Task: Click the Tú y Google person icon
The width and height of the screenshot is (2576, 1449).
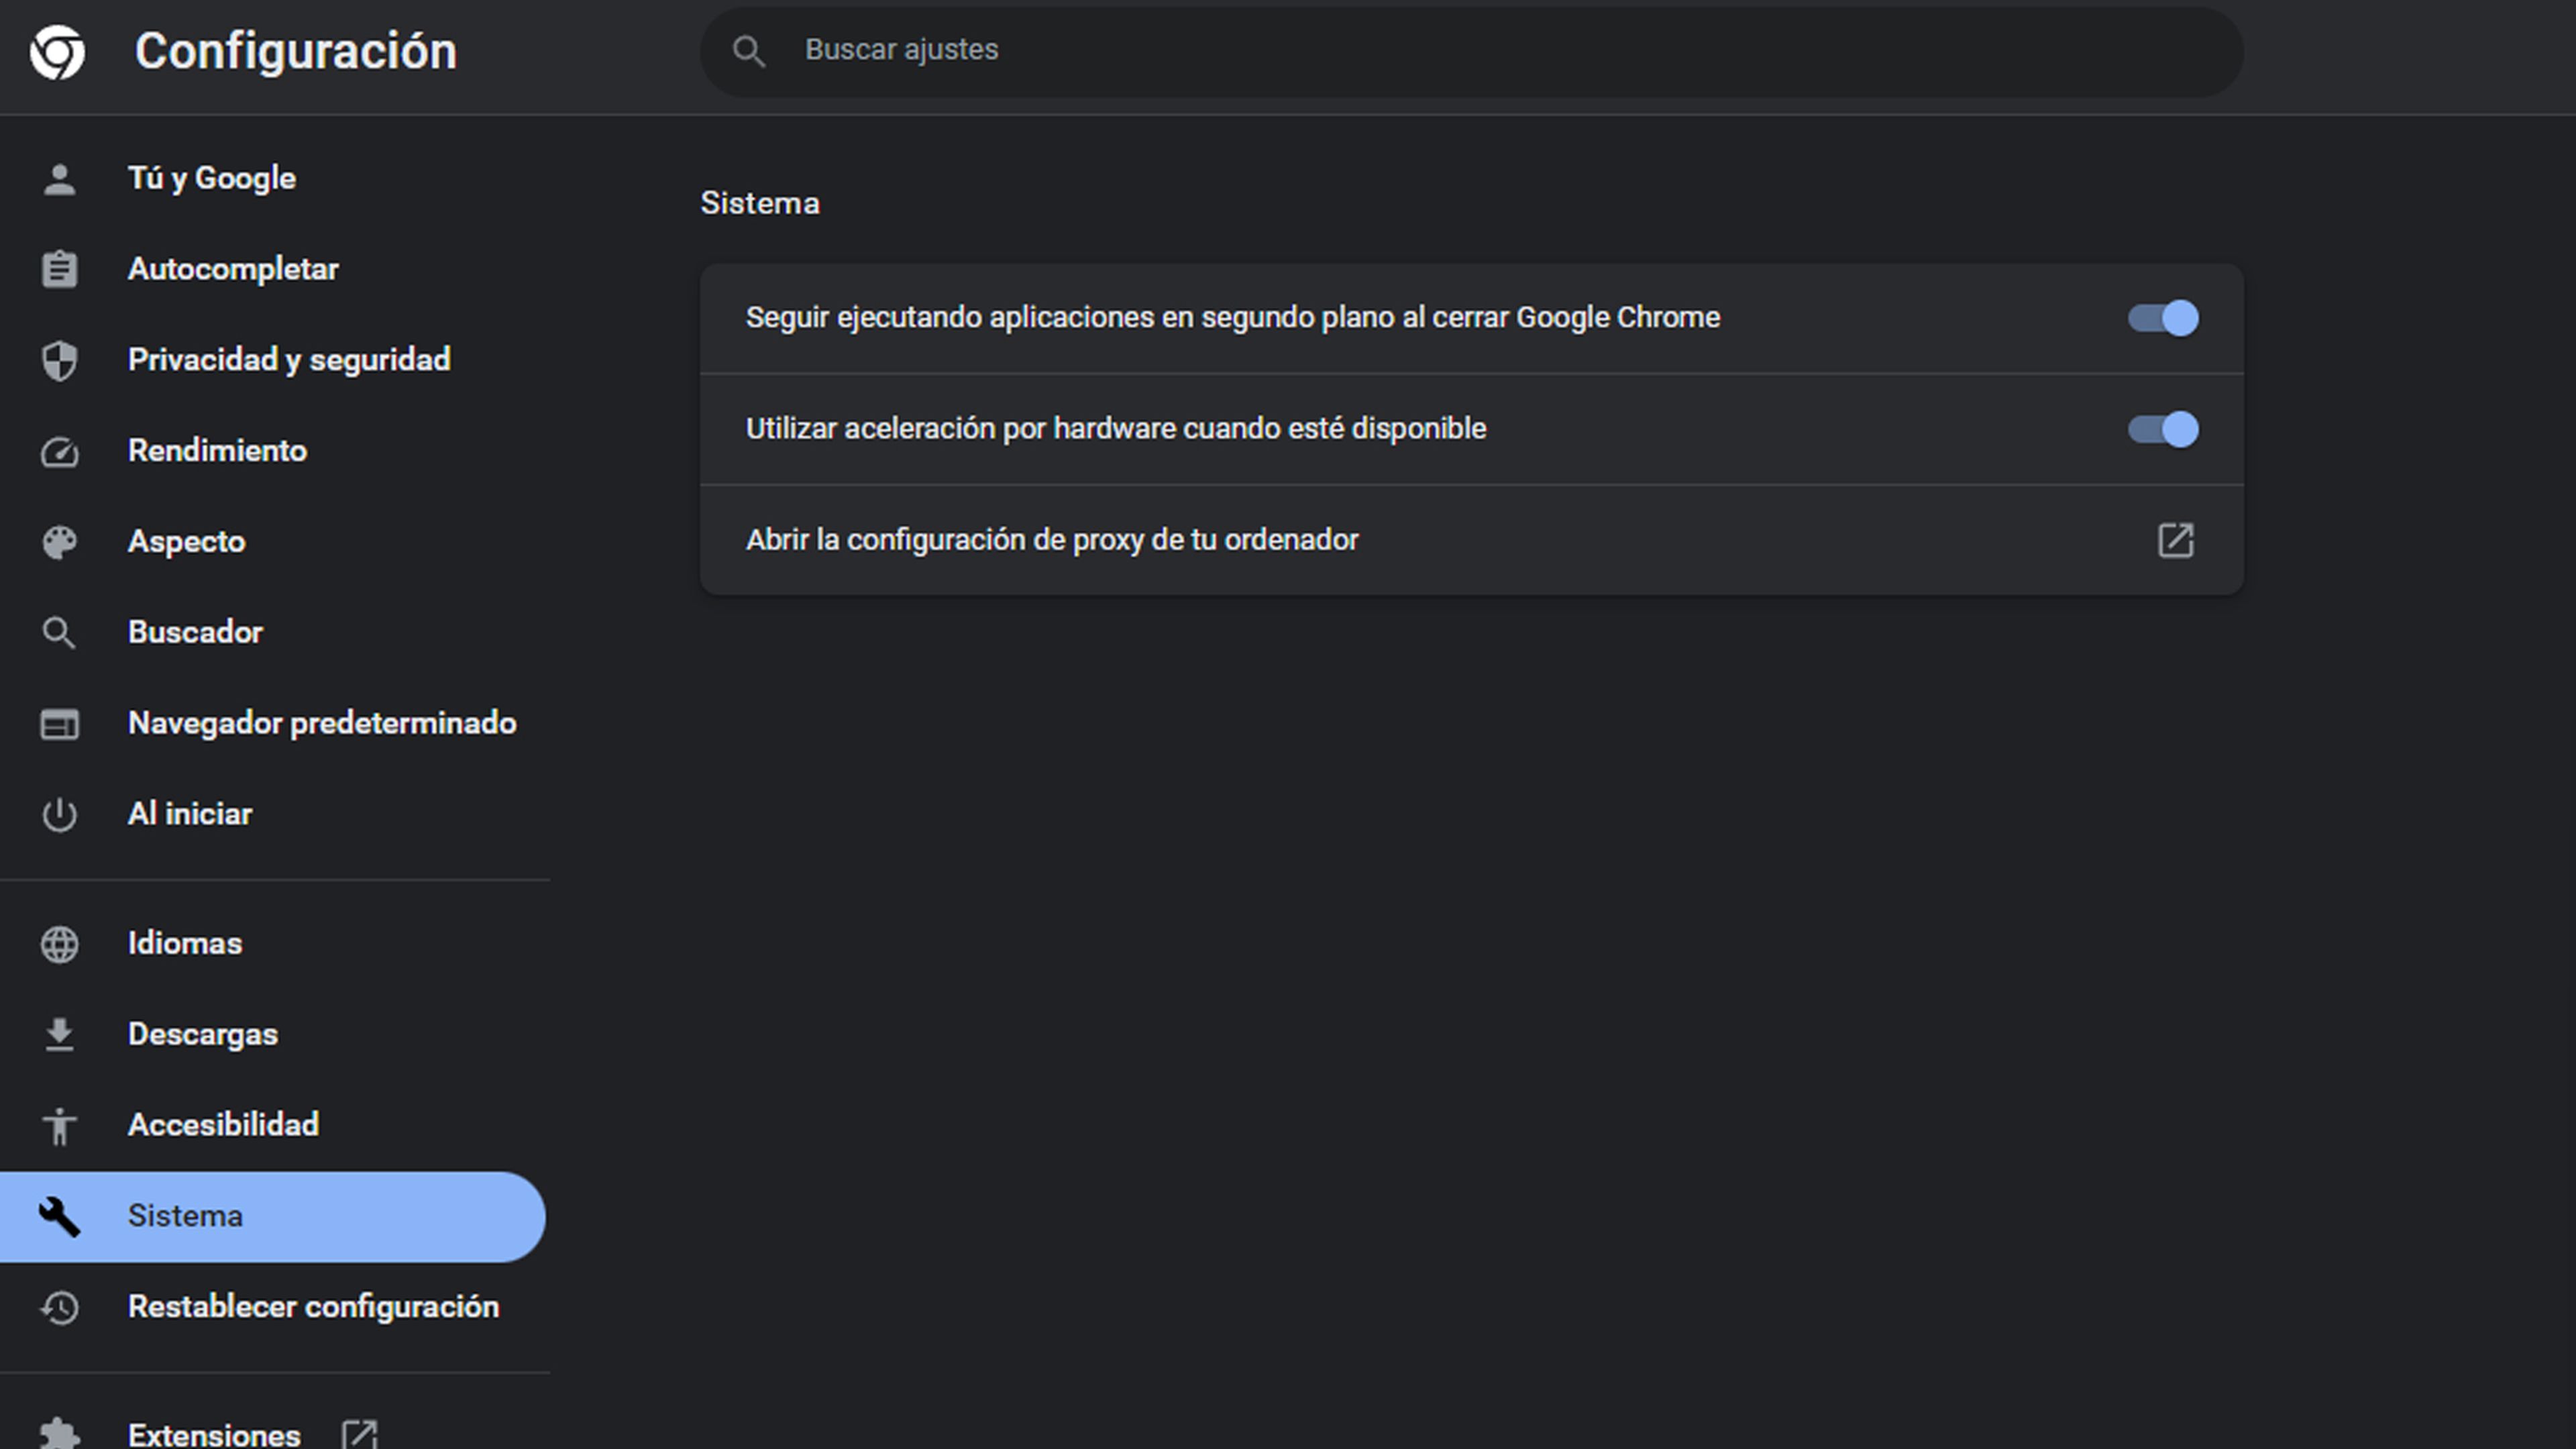Action: [59, 180]
